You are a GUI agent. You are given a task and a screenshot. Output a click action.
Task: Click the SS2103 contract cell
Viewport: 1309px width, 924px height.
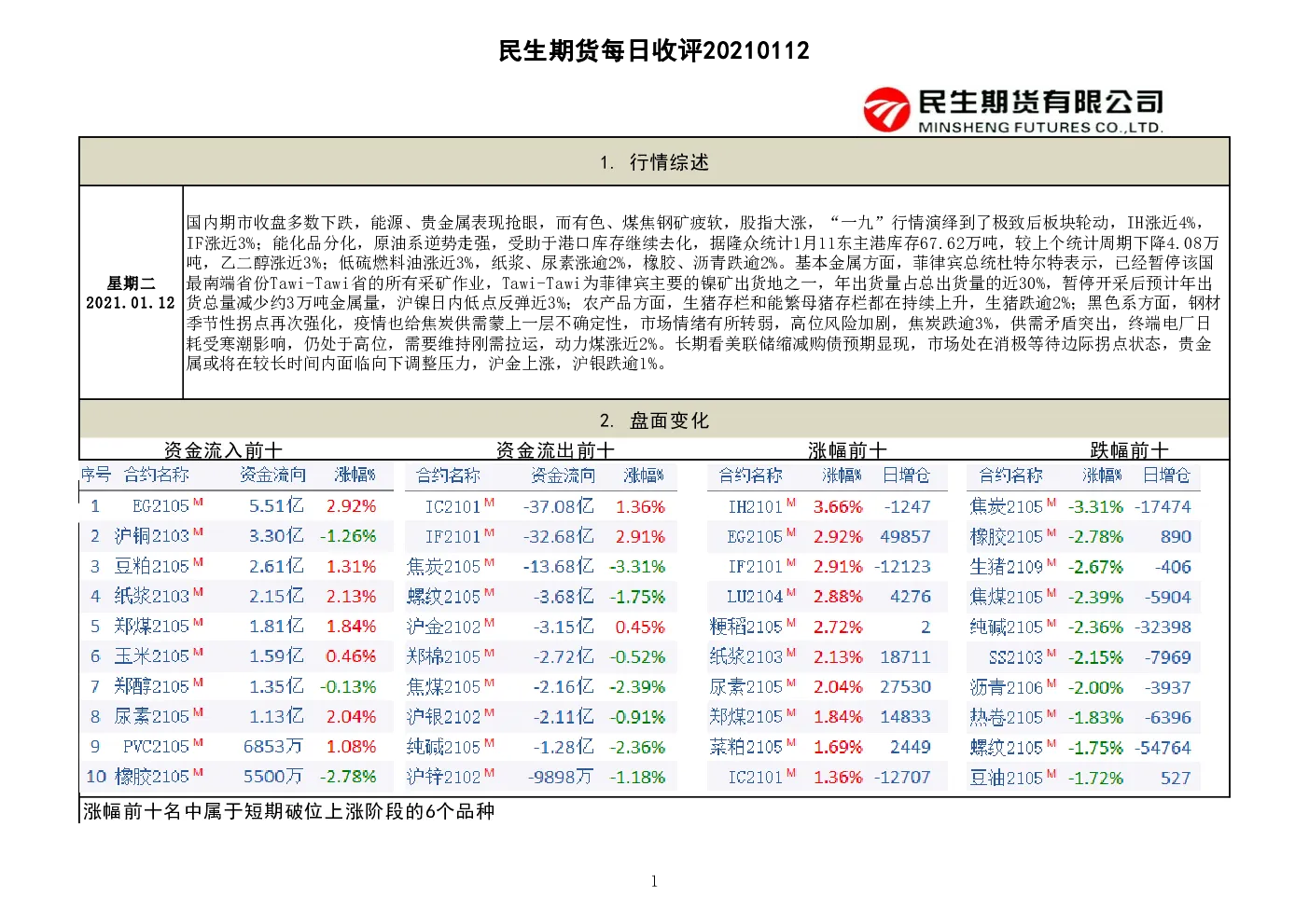point(1016,657)
